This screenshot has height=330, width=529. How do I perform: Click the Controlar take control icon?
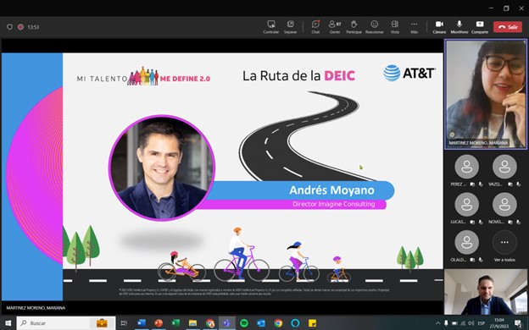point(271,27)
